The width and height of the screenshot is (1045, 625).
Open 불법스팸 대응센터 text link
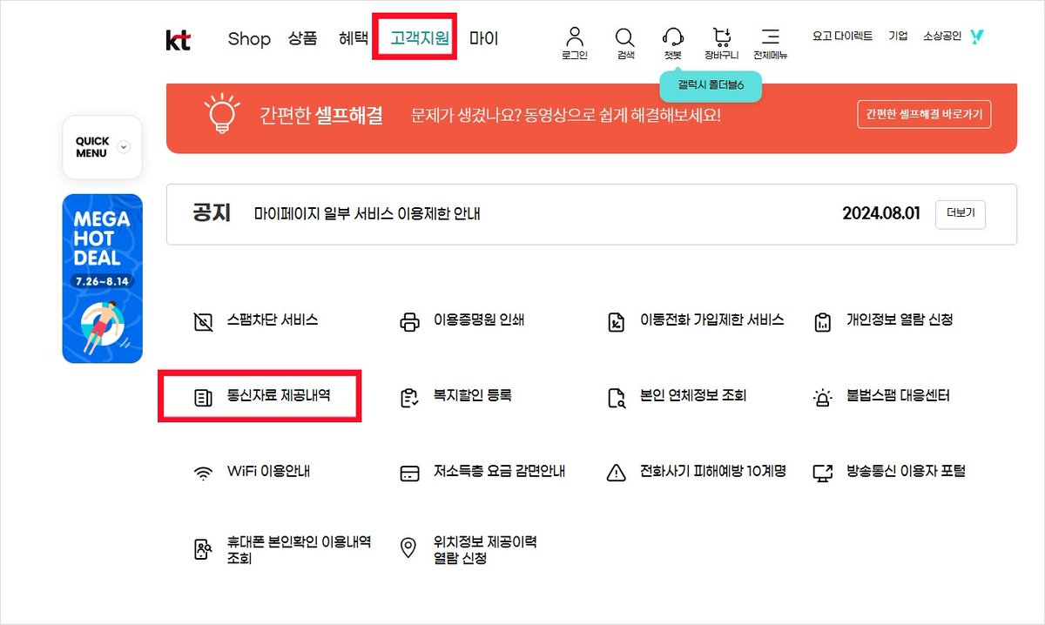coord(898,395)
